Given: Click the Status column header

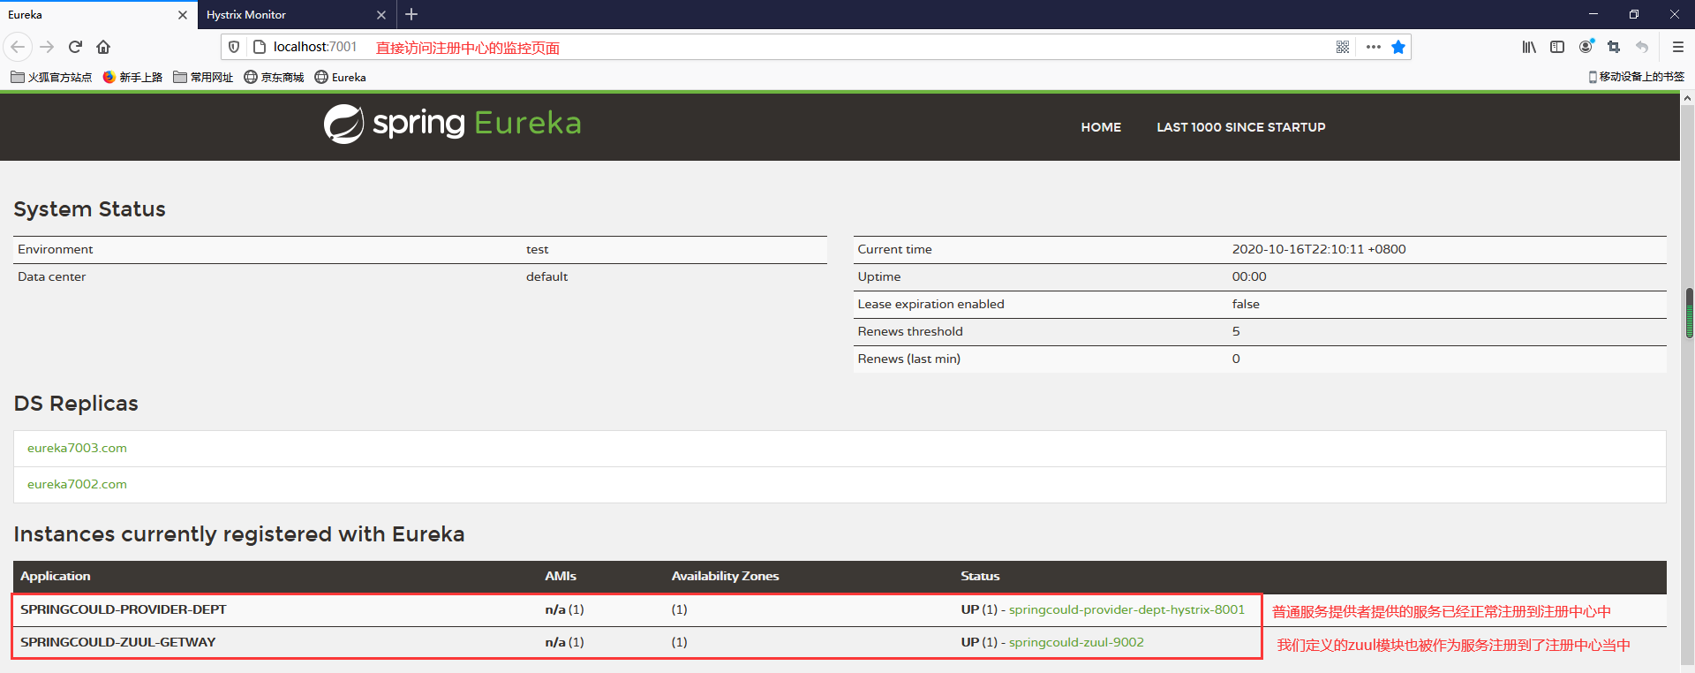Looking at the screenshot, I should click(980, 576).
